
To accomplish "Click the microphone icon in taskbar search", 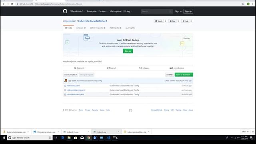I will 50,138.
